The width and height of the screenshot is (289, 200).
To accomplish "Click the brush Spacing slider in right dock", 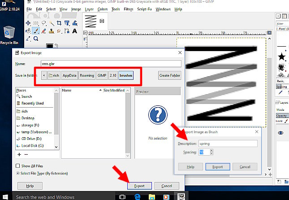I will (282, 87).
